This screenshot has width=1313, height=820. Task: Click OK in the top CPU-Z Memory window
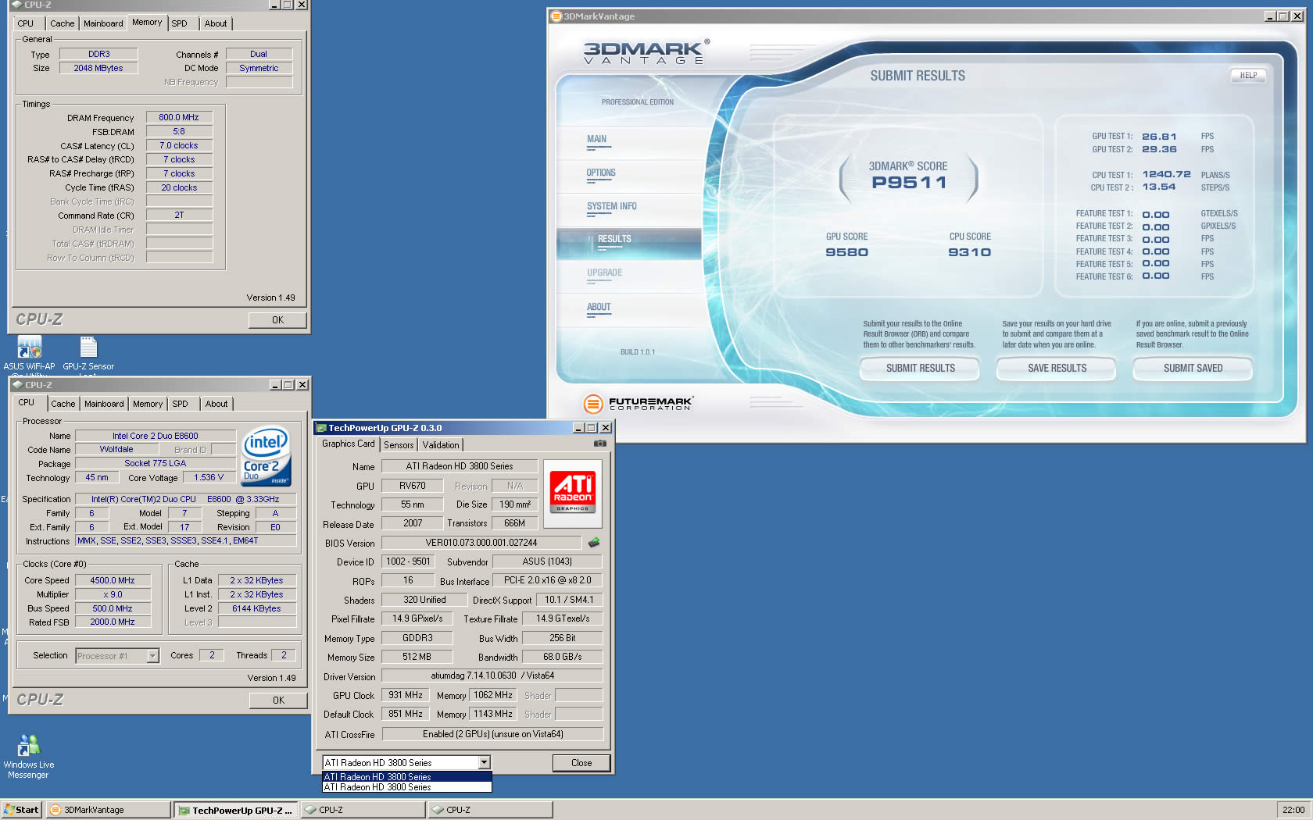tap(277, 320)
